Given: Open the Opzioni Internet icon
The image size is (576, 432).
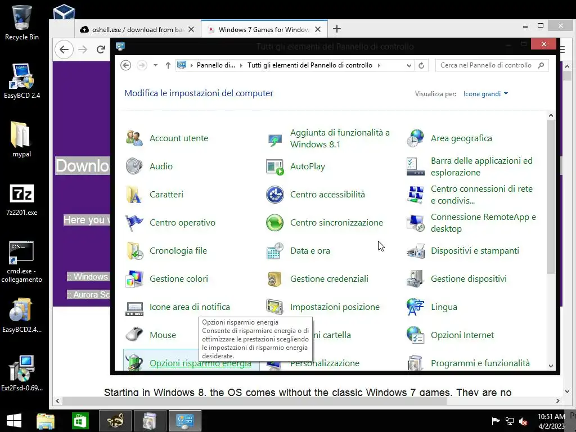Looking at the screenshot, I should pyautogui.click(x=416, y=335).
